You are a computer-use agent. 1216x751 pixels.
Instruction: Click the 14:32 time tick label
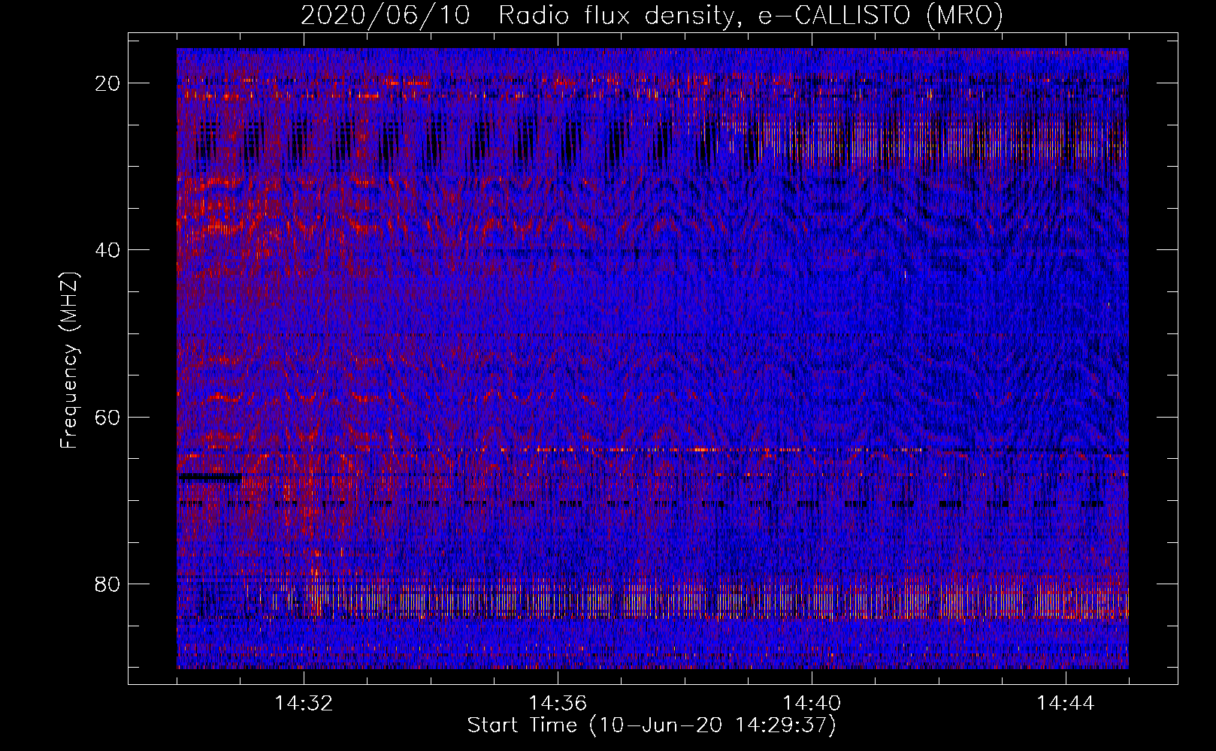pos(304,704)
